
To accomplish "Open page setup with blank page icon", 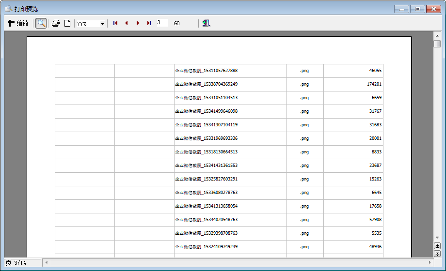I will 67,23.
